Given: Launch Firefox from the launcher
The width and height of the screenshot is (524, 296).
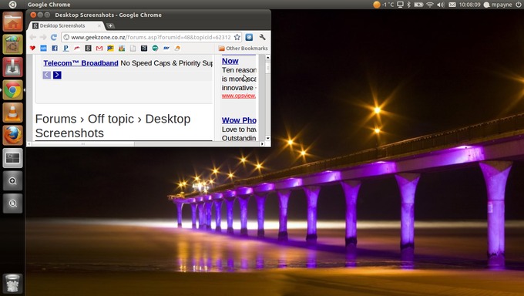Looking at the screenshot, I should point(12,136).
